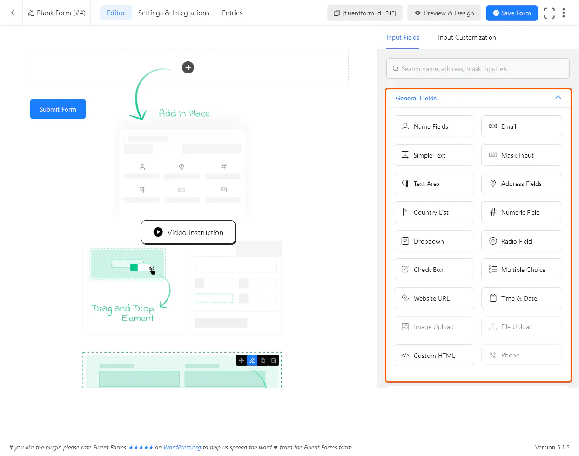579x456 pixels.
Task: Add the Country List field
Action: tap(434, 212)
